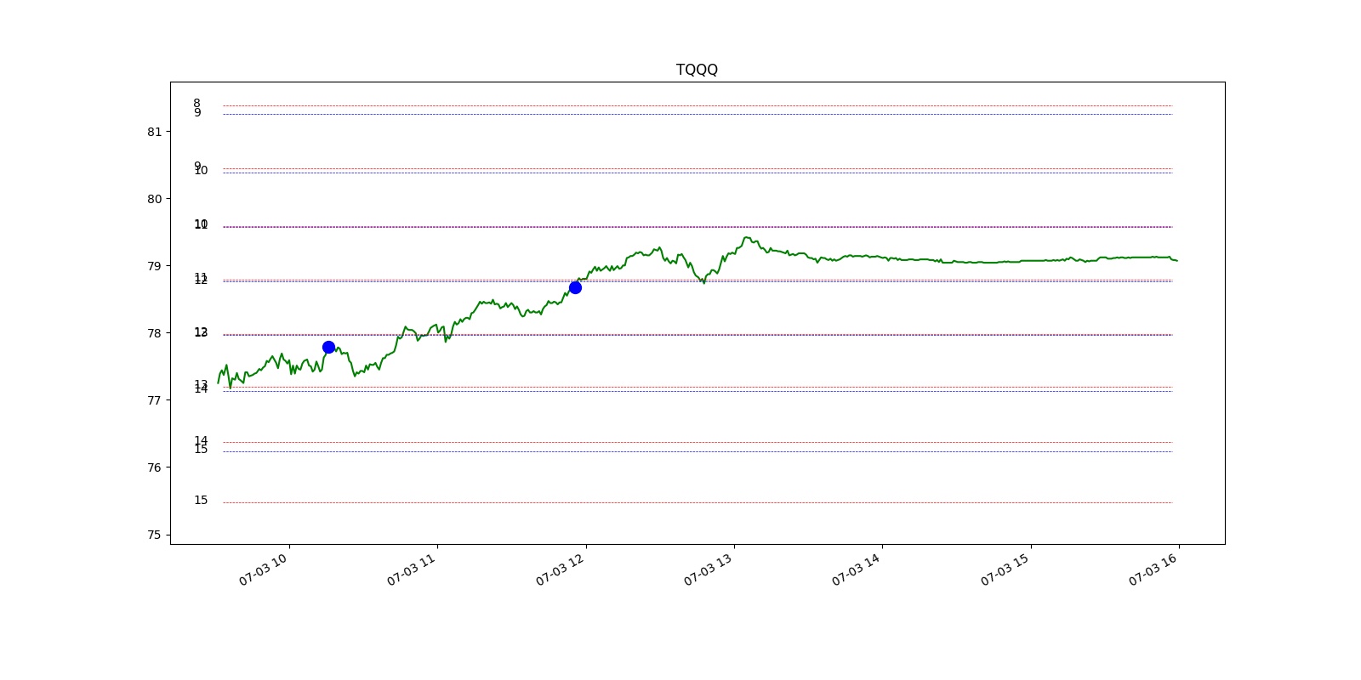Click the x-axis label 07-03 11
The height and width of the screenshot is (680, 1361).
[412, 569]
